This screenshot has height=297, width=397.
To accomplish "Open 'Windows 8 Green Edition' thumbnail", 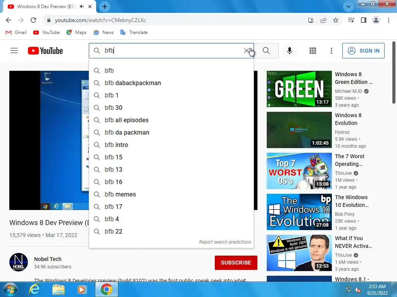I will tap(299, 89).
